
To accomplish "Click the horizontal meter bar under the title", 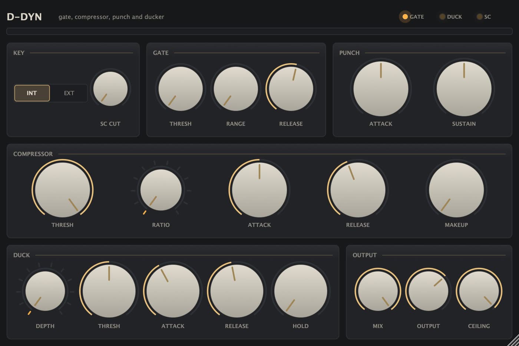I will coord(259,31).
